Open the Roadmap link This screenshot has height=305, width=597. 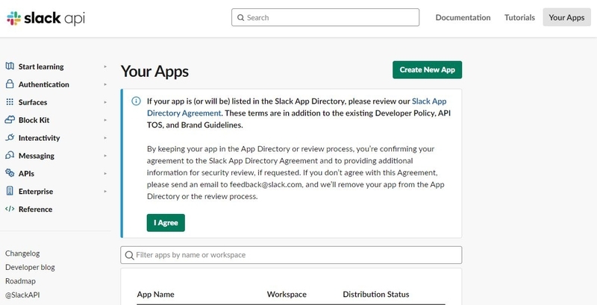click(x=20, y=281)
